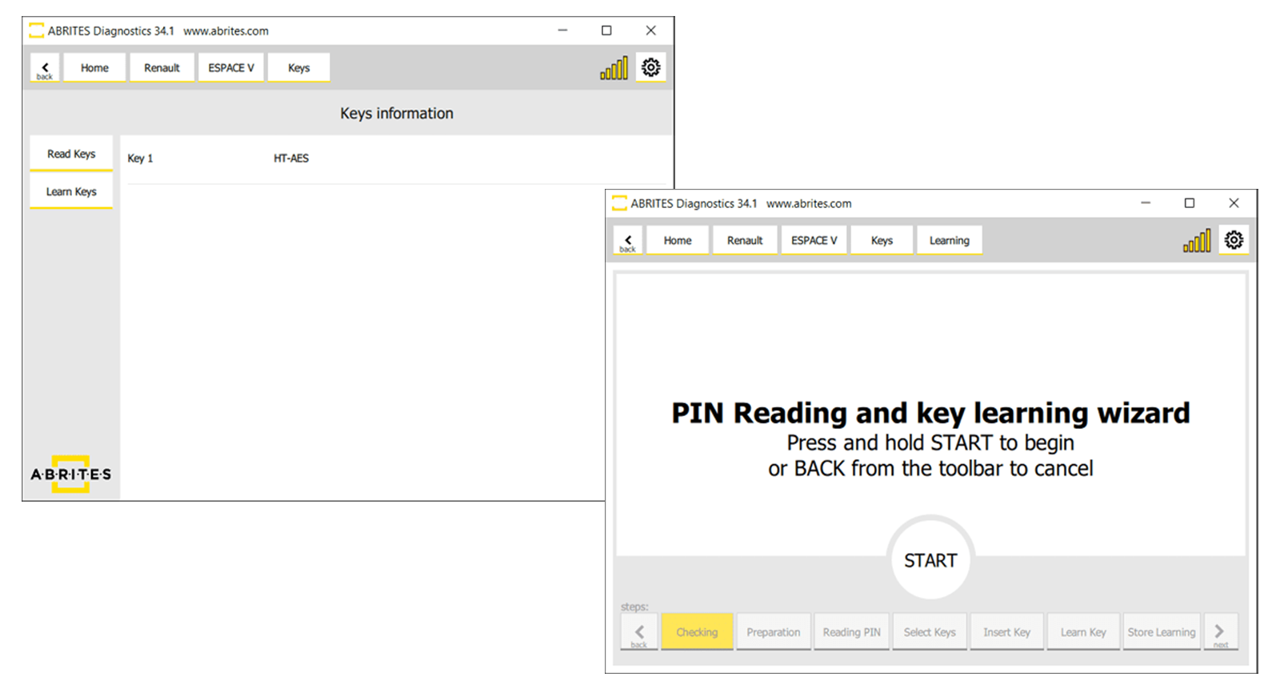
Task: Click PIN Reading and key learning wizard title
Action: (x=930, y=413)
